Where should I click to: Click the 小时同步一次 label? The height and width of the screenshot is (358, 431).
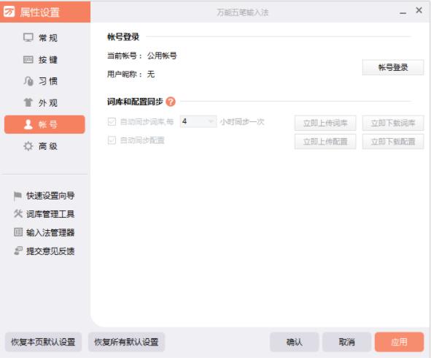click(242, 122)
